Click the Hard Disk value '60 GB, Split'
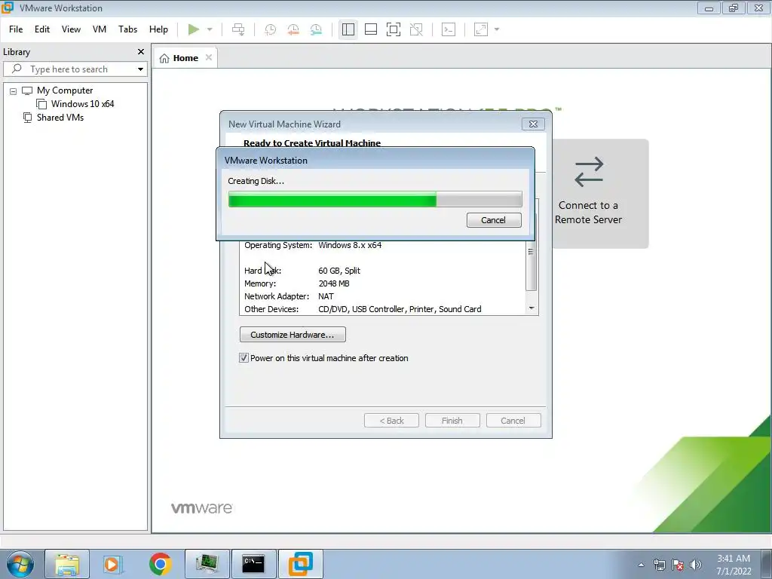The image size is (772, 579). 339,271
